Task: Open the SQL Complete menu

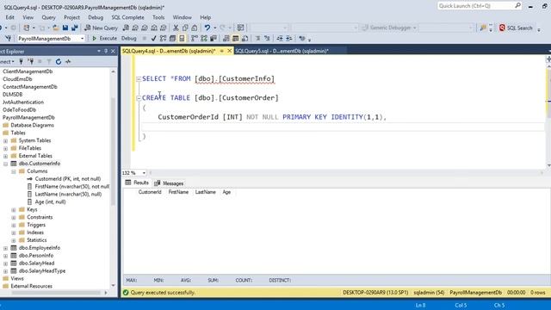Action: tap(127, 17)
